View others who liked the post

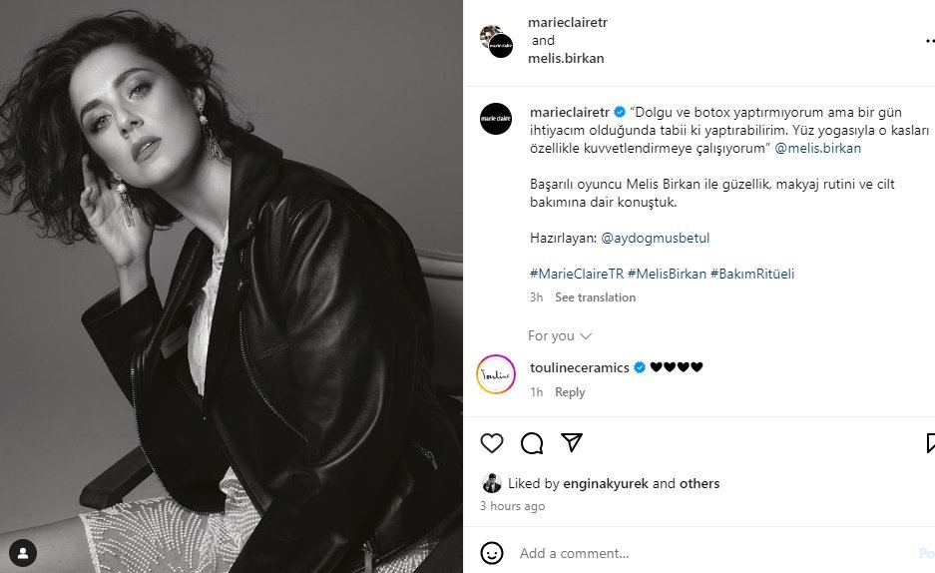700,483
